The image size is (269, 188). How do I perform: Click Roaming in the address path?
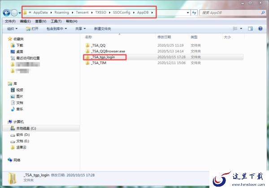tap(61, 13)
